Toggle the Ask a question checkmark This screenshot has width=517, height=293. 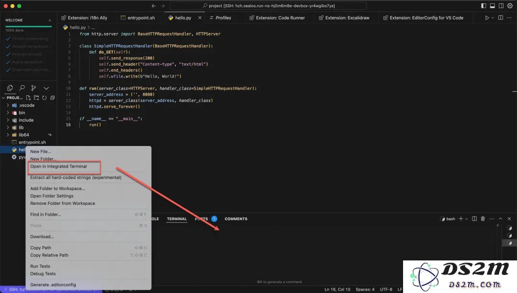coord(8,62)
